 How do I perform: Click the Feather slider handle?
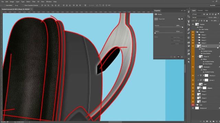pyautogui.click(x=155, y=33)
